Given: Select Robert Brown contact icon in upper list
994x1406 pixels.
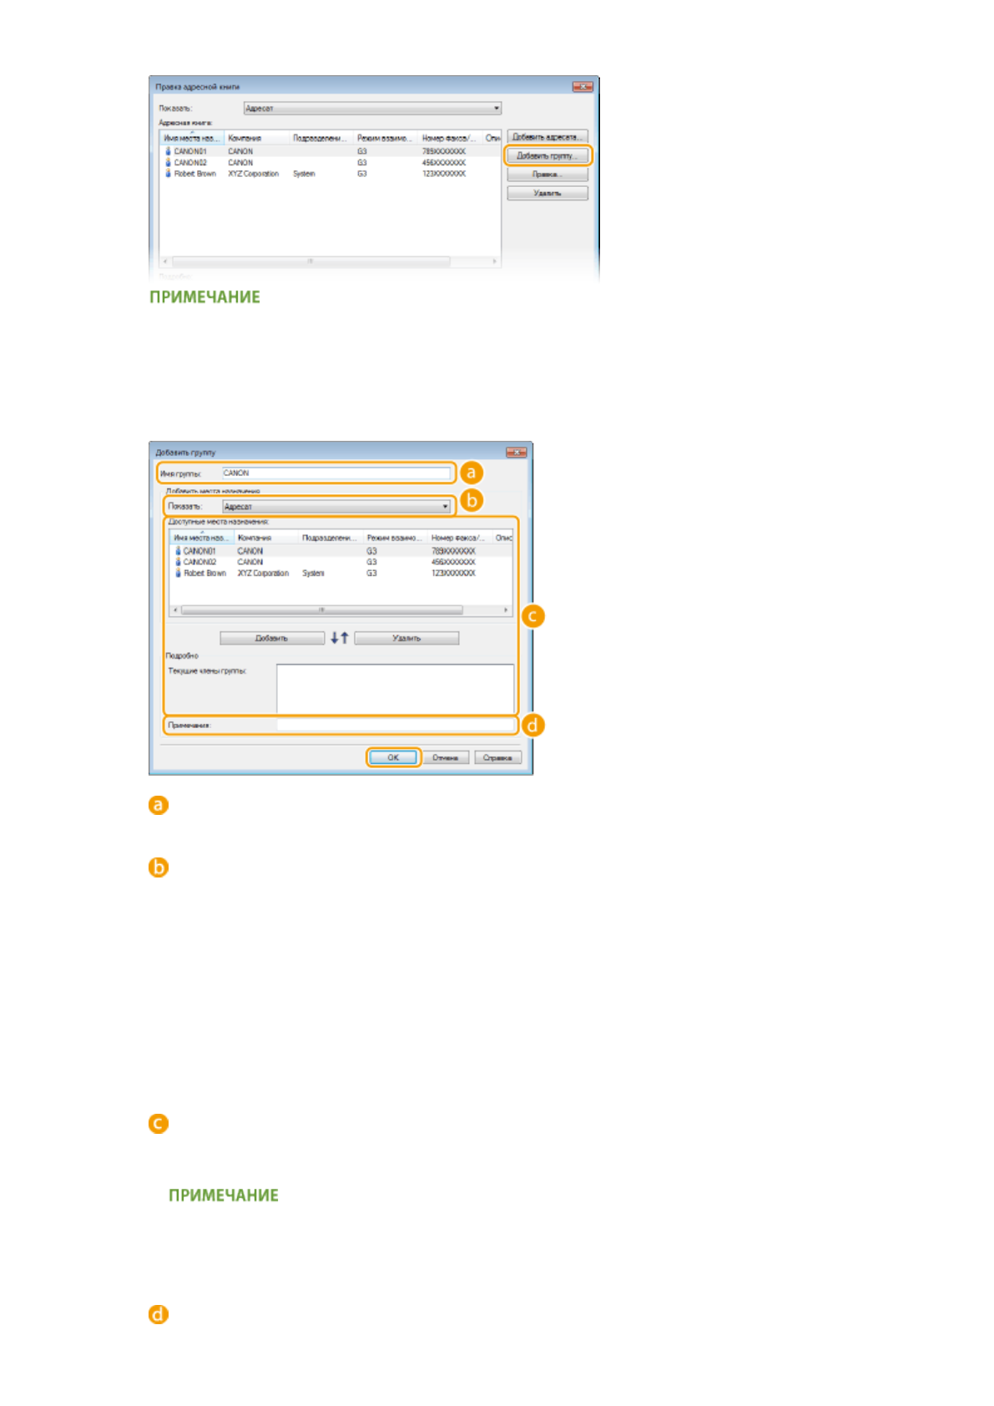Looking at the screenshot, I should point(169,174).
